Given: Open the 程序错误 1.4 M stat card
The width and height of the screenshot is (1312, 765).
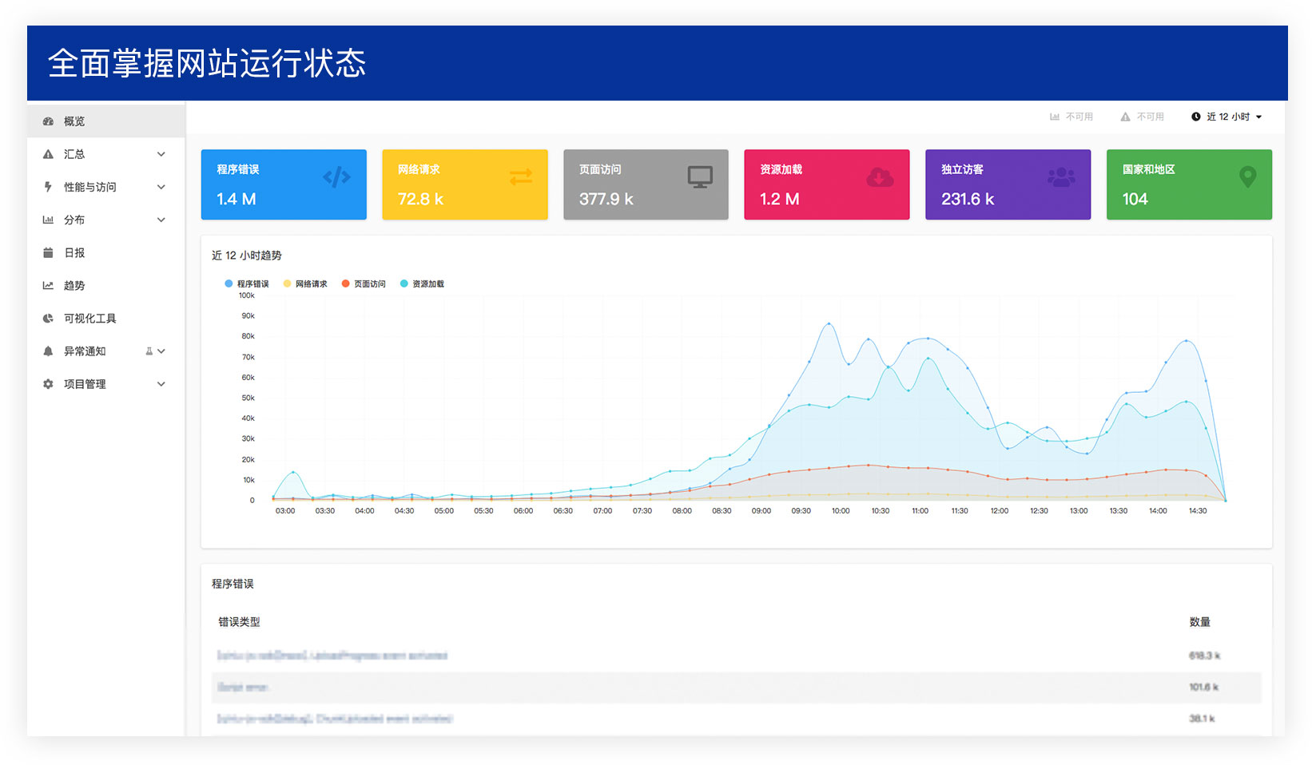Looking at the screenshot, I should click(284, 184).
